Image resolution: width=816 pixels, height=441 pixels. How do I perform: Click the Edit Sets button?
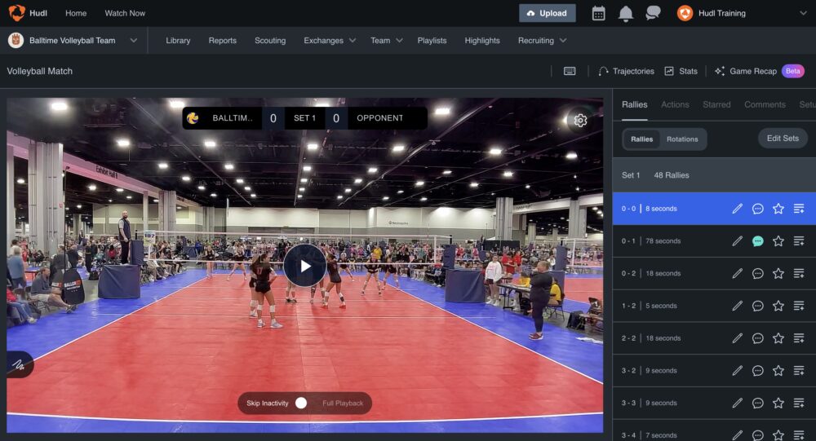pyautogui.click(x=783, y=139)
